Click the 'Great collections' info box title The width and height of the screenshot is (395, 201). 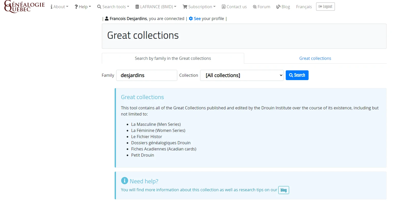[142, 97]
